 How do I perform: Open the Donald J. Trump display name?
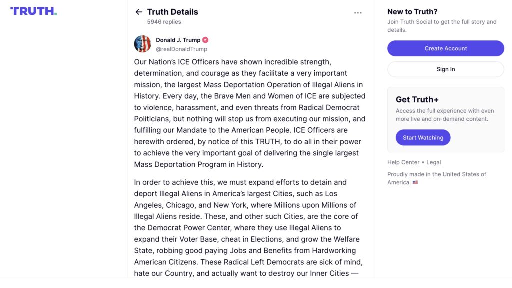pos(178,40)
